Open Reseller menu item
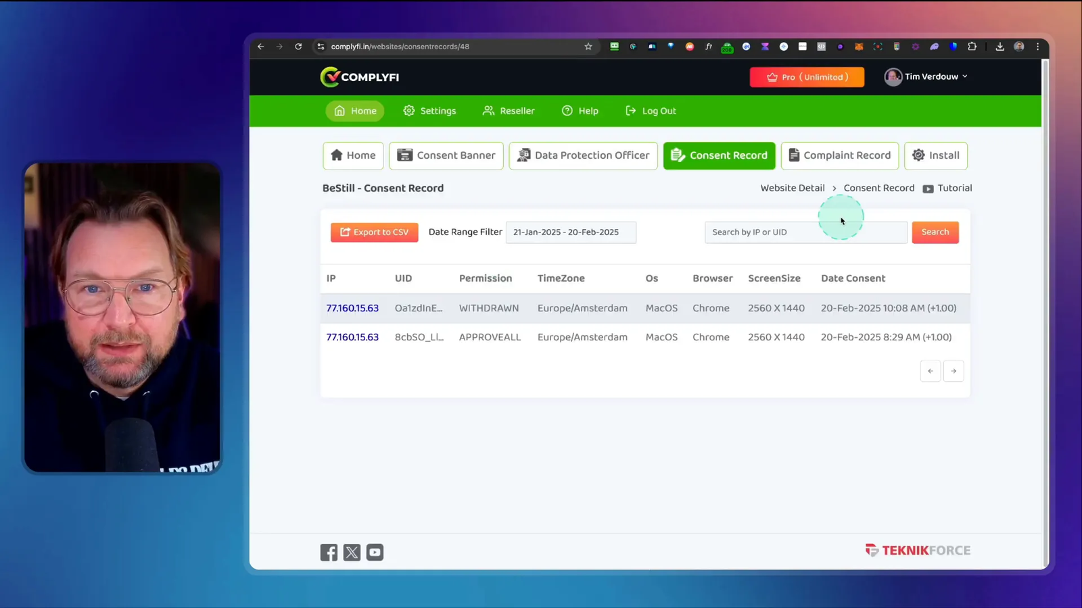This screenshot has height=608, width=1082. (x=509, y=111)
